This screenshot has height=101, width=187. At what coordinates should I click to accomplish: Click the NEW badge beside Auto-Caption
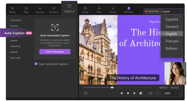point(29,33)
